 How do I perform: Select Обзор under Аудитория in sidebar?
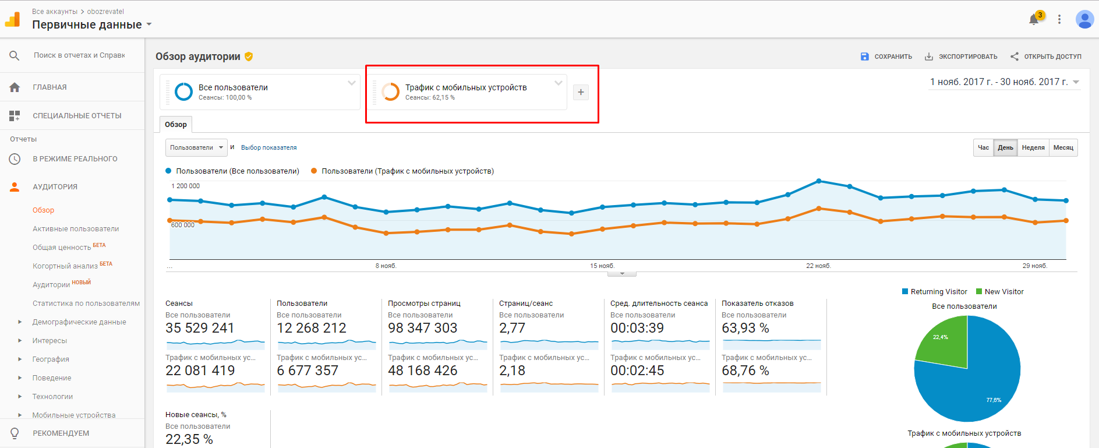pyautogui.click(x=44, y=210)
